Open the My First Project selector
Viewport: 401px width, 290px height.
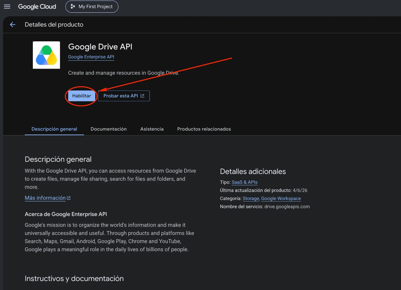tap(92, 7)
